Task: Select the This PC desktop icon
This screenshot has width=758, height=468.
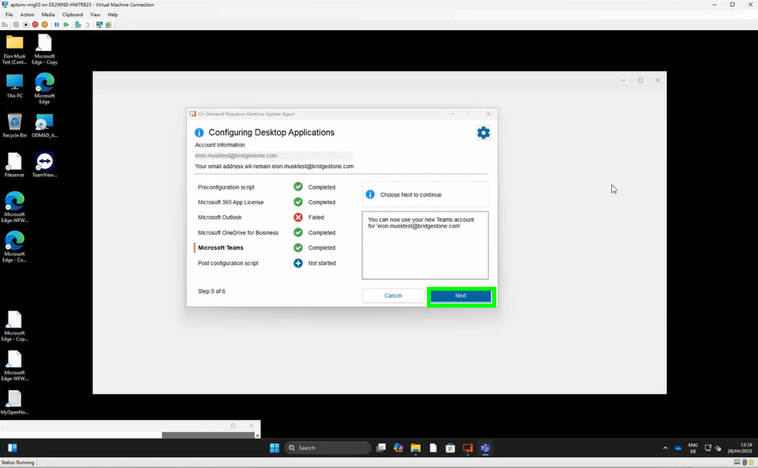Action: [15, 86]
